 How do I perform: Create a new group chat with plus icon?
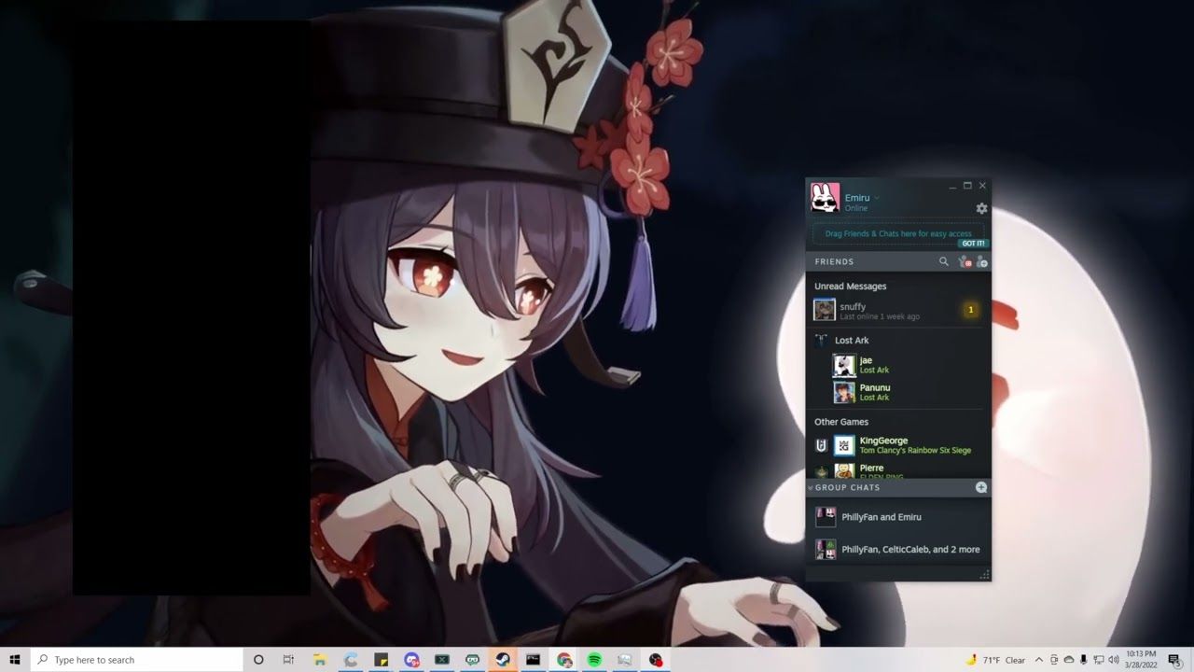coord(981,487)
